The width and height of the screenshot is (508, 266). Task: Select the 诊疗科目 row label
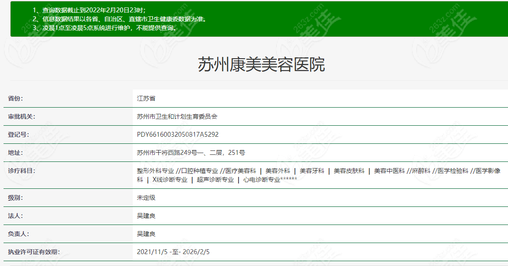pos(21,171)
